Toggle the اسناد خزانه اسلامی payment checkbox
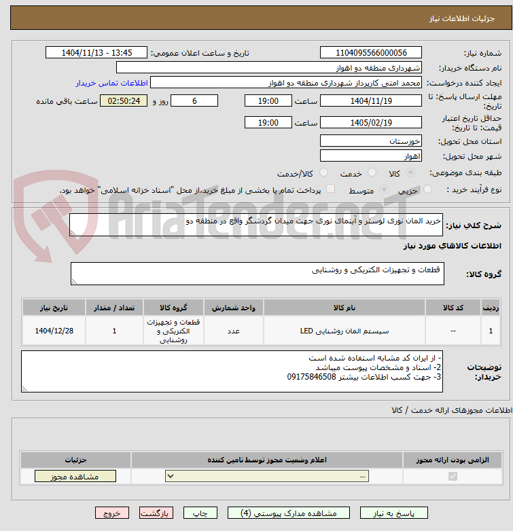The height and width of the screenshot is (531, 513). (330, 189)
